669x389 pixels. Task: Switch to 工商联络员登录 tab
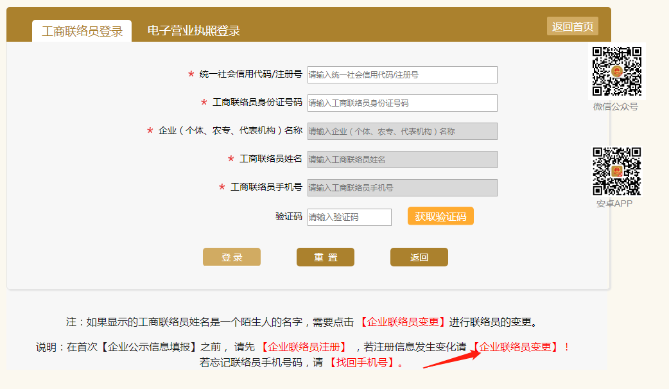(x=82, y=31)
